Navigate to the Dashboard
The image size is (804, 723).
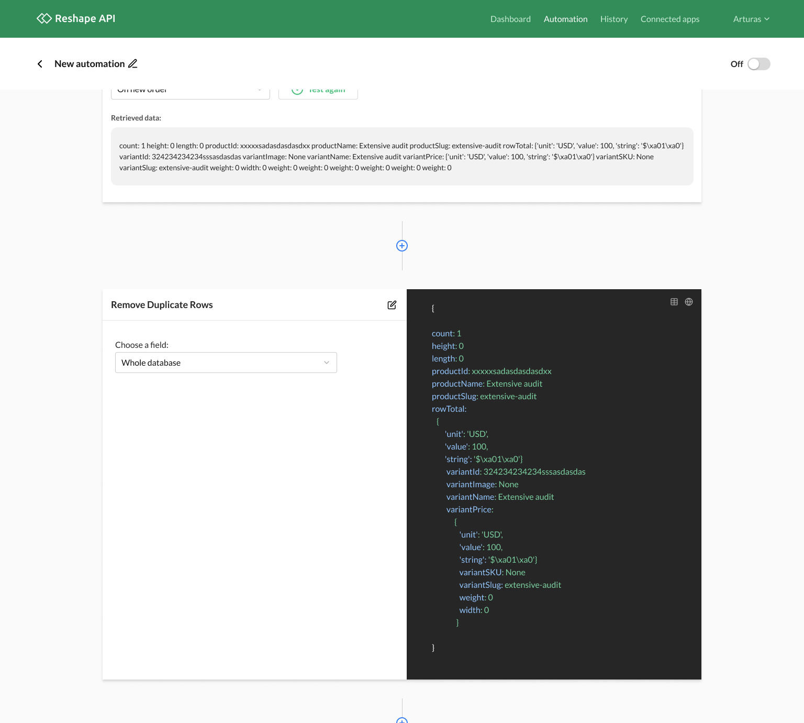point(510,19)
